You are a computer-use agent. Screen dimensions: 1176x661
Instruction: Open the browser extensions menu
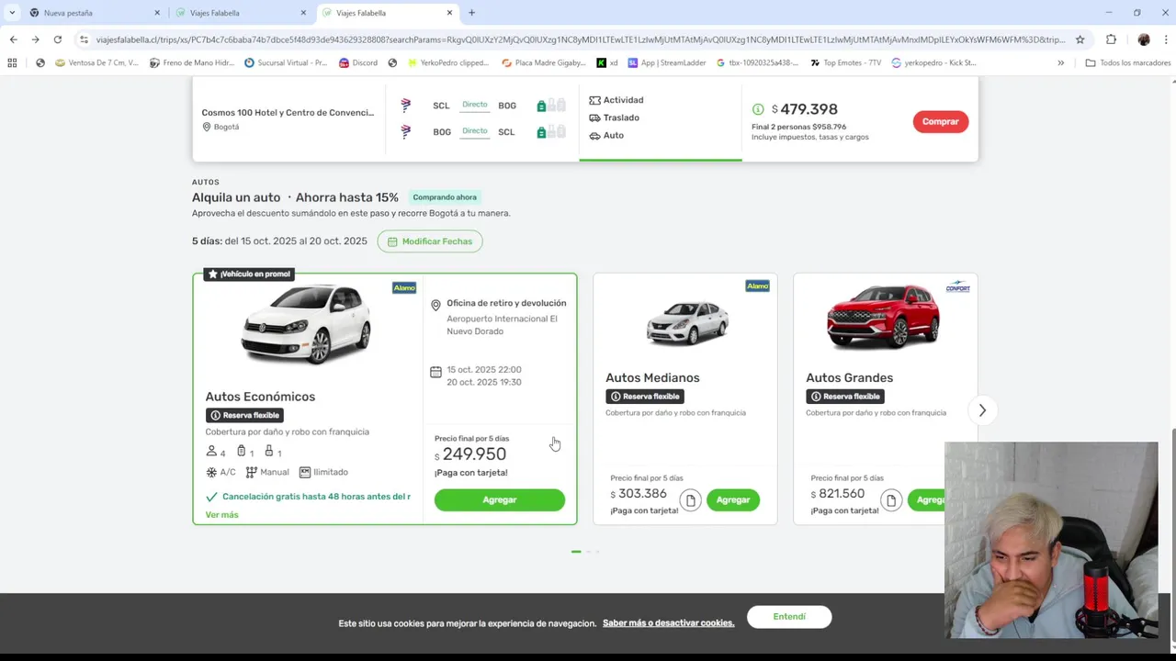(x=1111, y=39)
